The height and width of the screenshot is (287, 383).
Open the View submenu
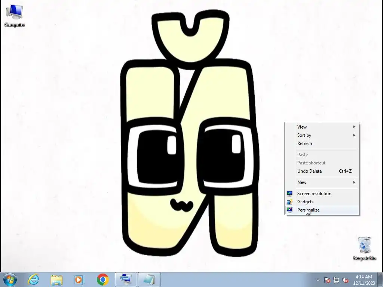(x=322, y=127)
